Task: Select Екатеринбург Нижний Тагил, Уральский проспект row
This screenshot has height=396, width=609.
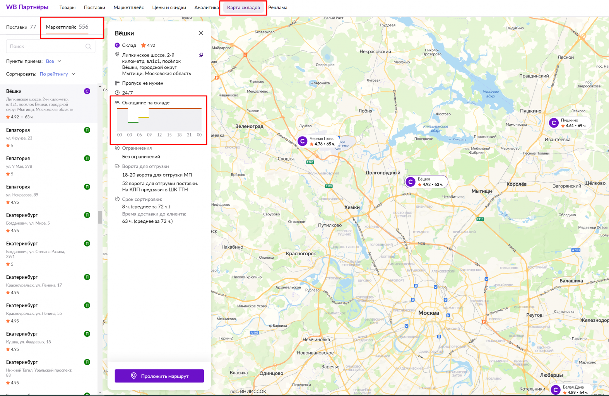Action: tap(49, 372)
